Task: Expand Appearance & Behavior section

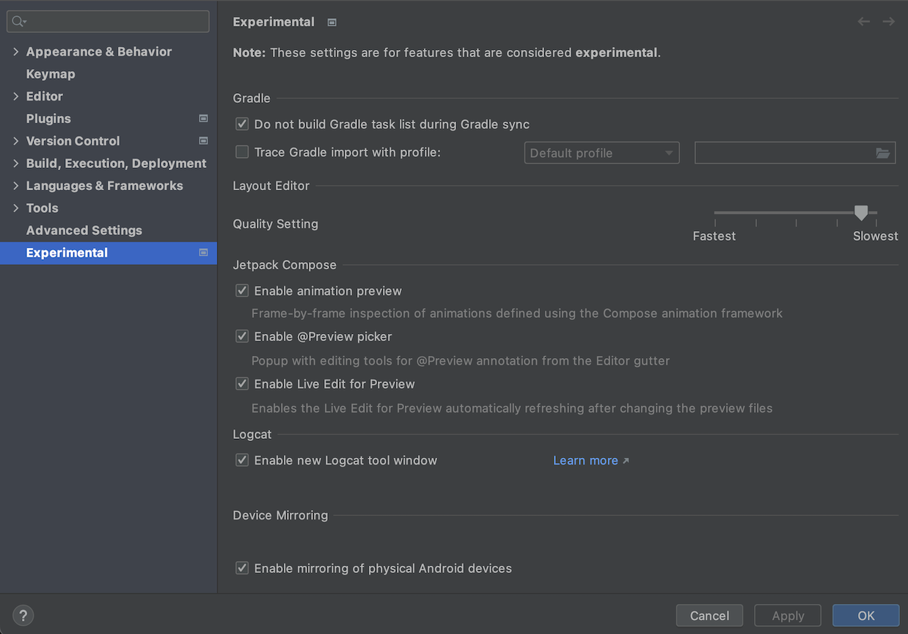Action: coord(16,51)
